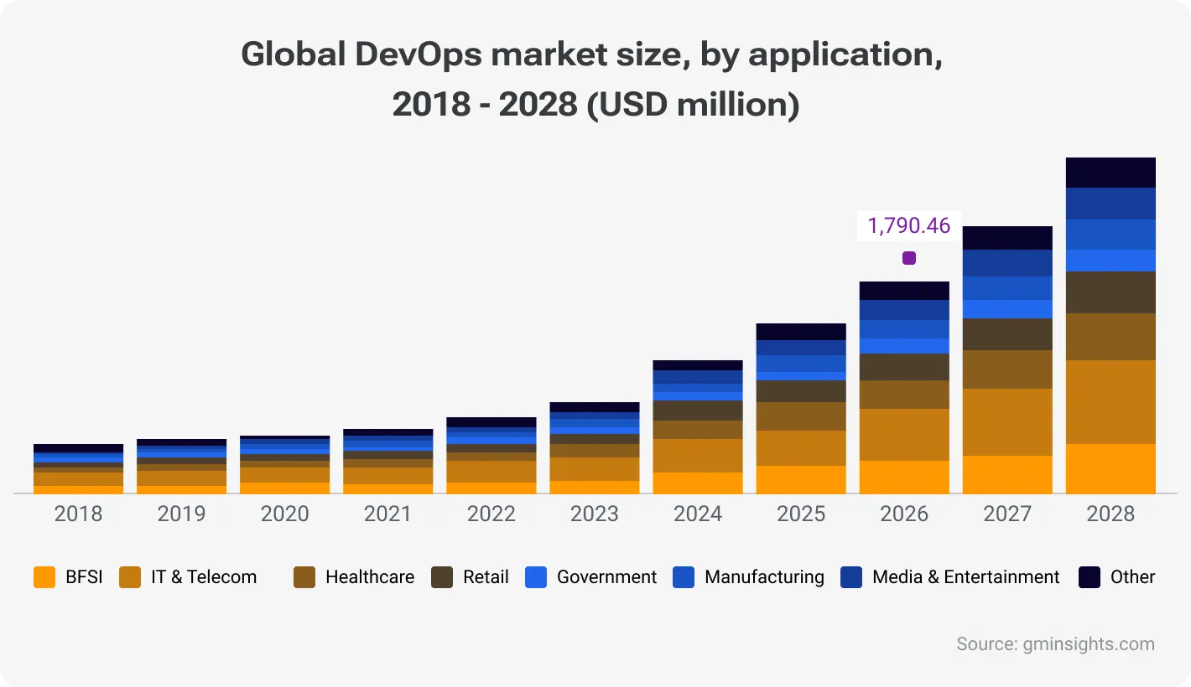Select the BFSI legend color square
The image size is (1191, 687).
tap(44, 577)
